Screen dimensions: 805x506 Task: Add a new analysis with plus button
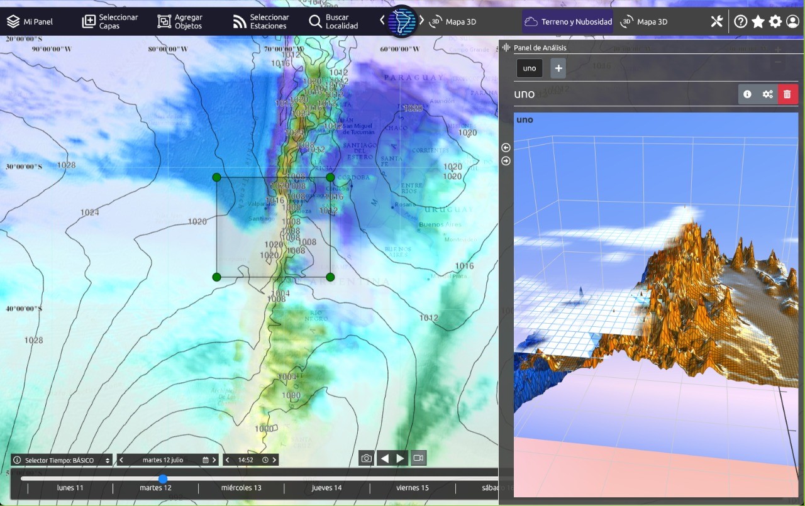point(558,68)
